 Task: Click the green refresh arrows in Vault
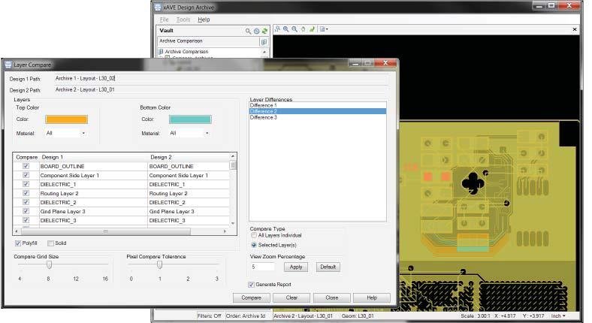click(264, 31)
